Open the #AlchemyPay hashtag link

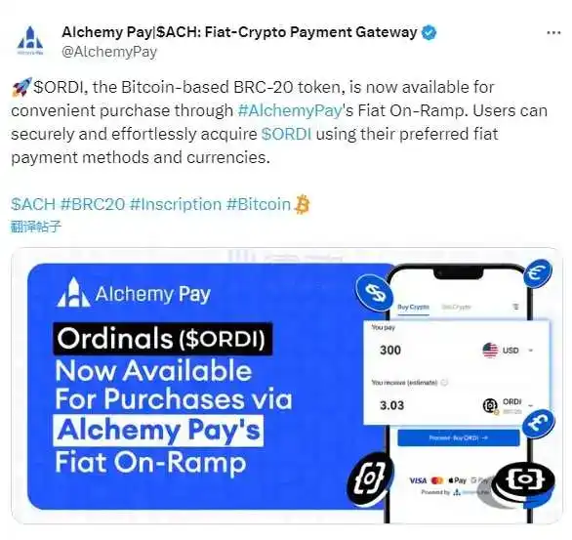[290, 111]
